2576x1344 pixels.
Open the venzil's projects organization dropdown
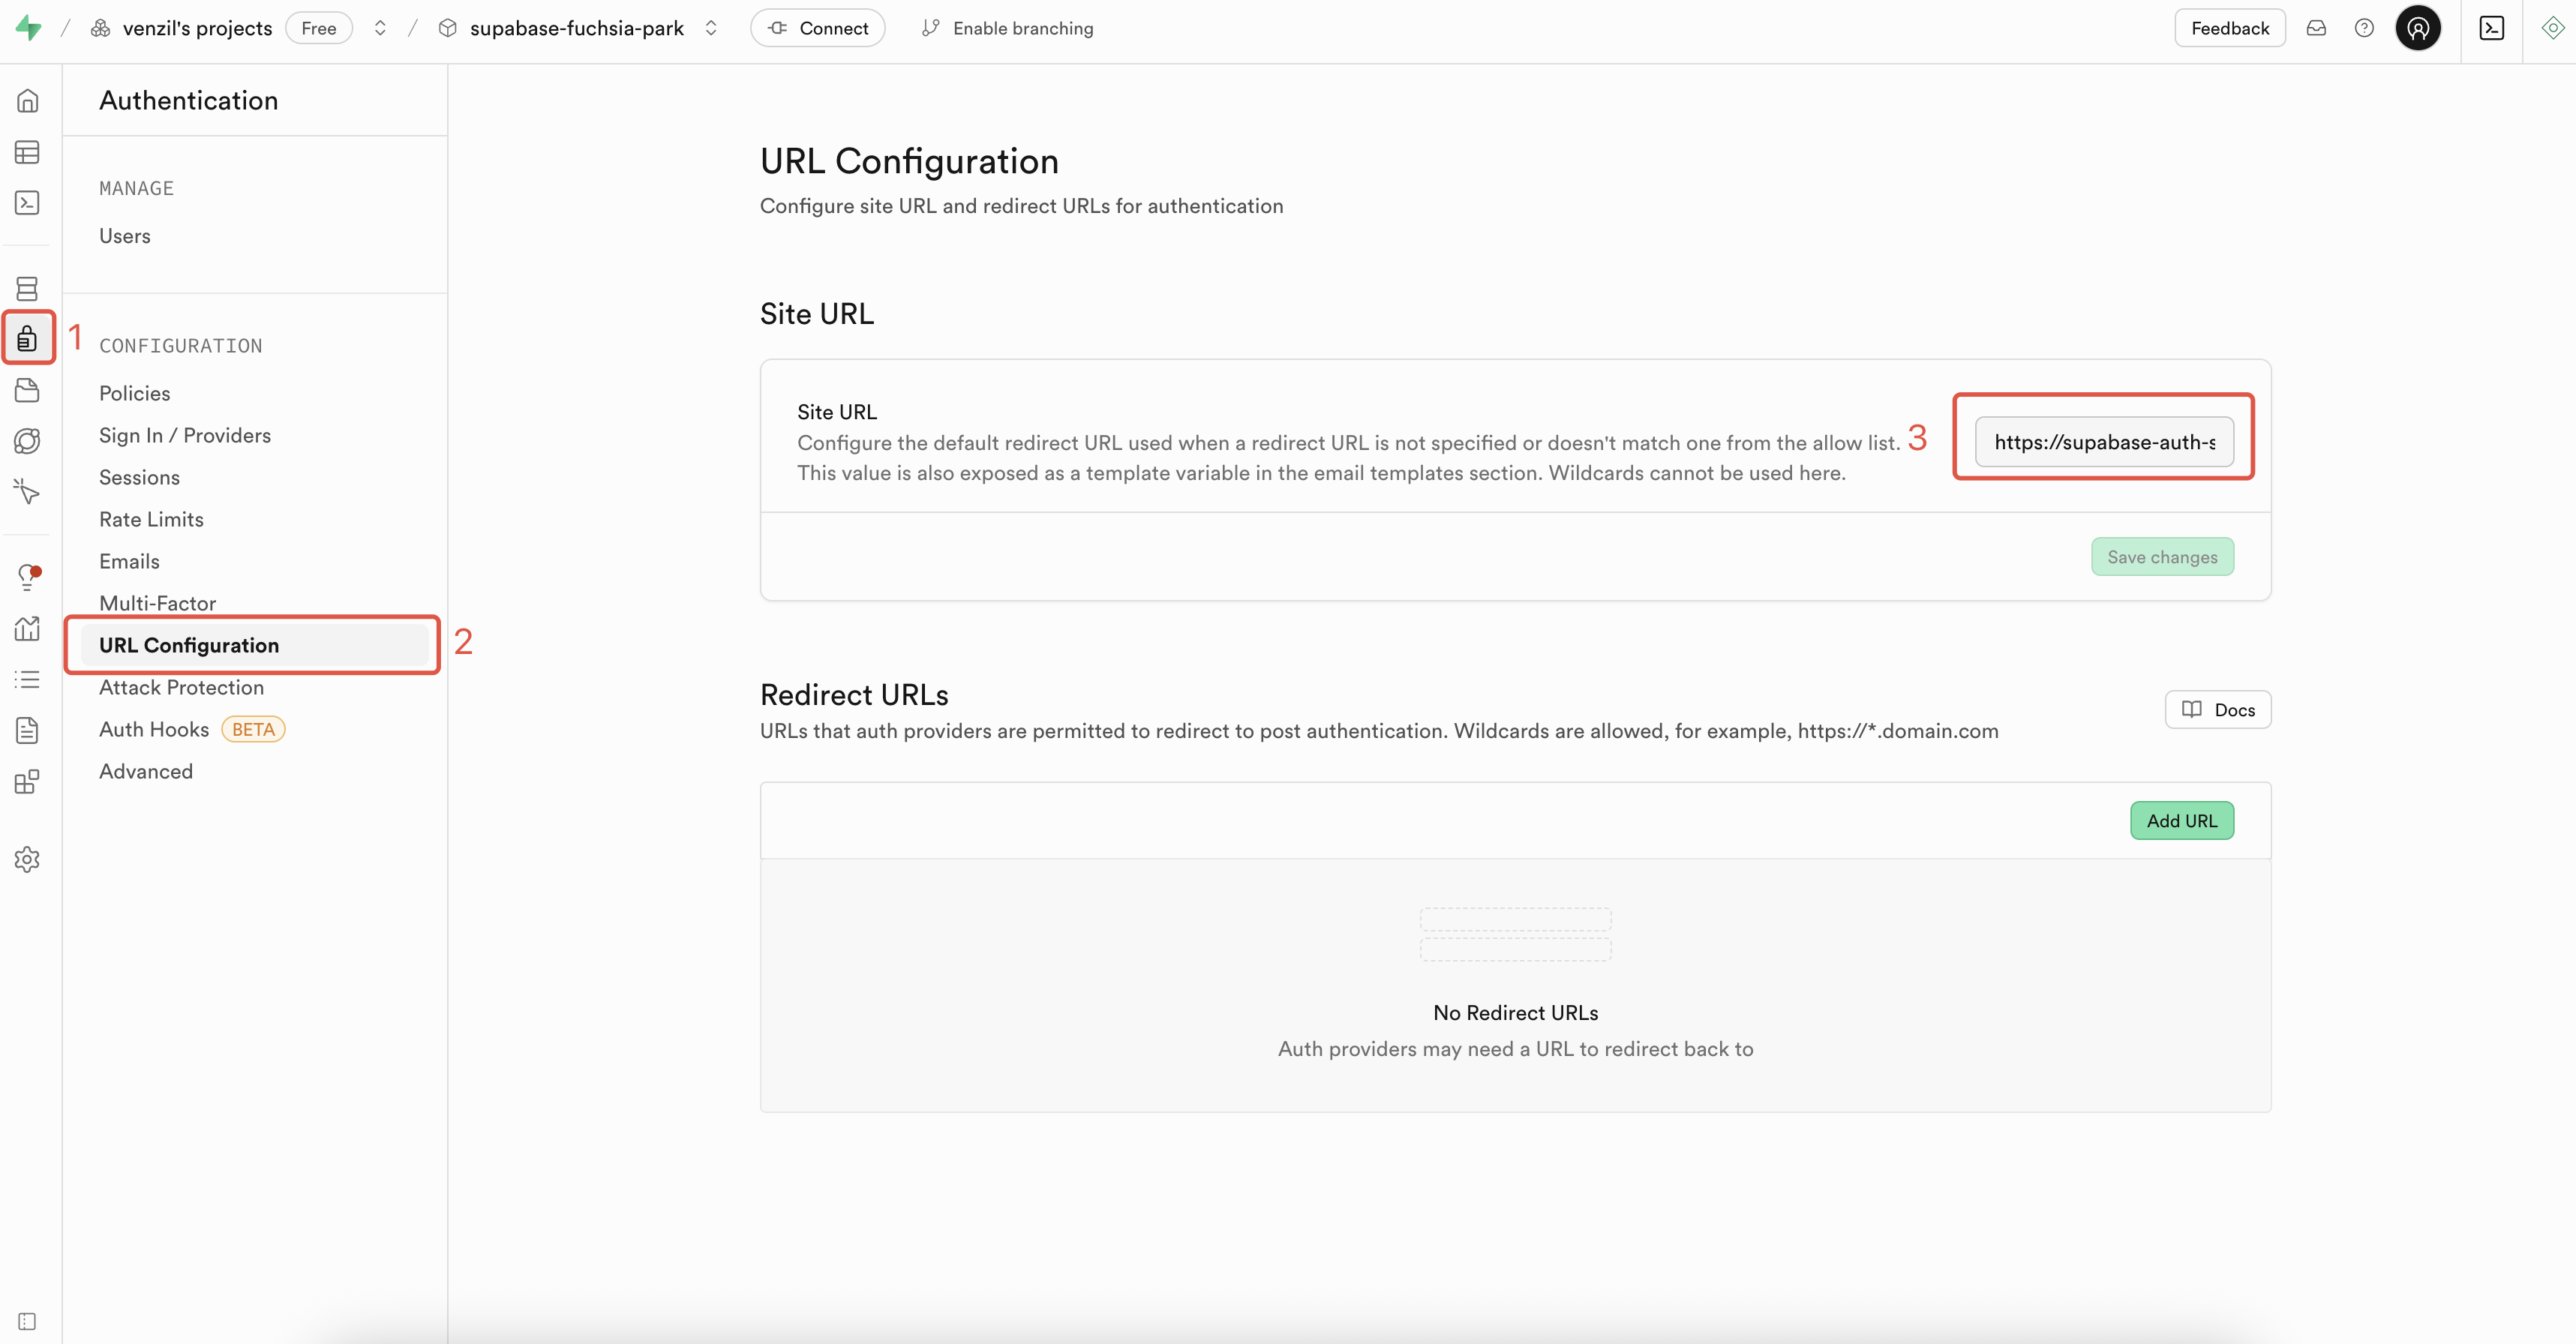tap(196, 27)
